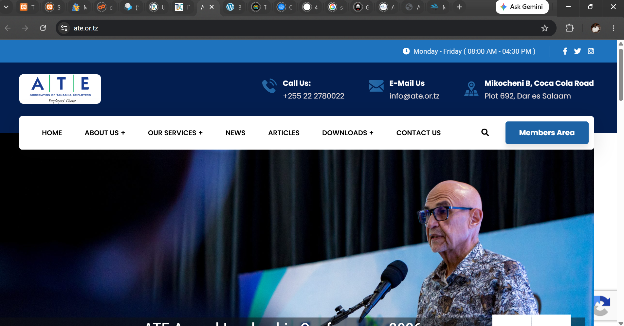Viewport: 624px width, 326px height.
Task: Open the Instagram social icon
Action: point(591,51)
